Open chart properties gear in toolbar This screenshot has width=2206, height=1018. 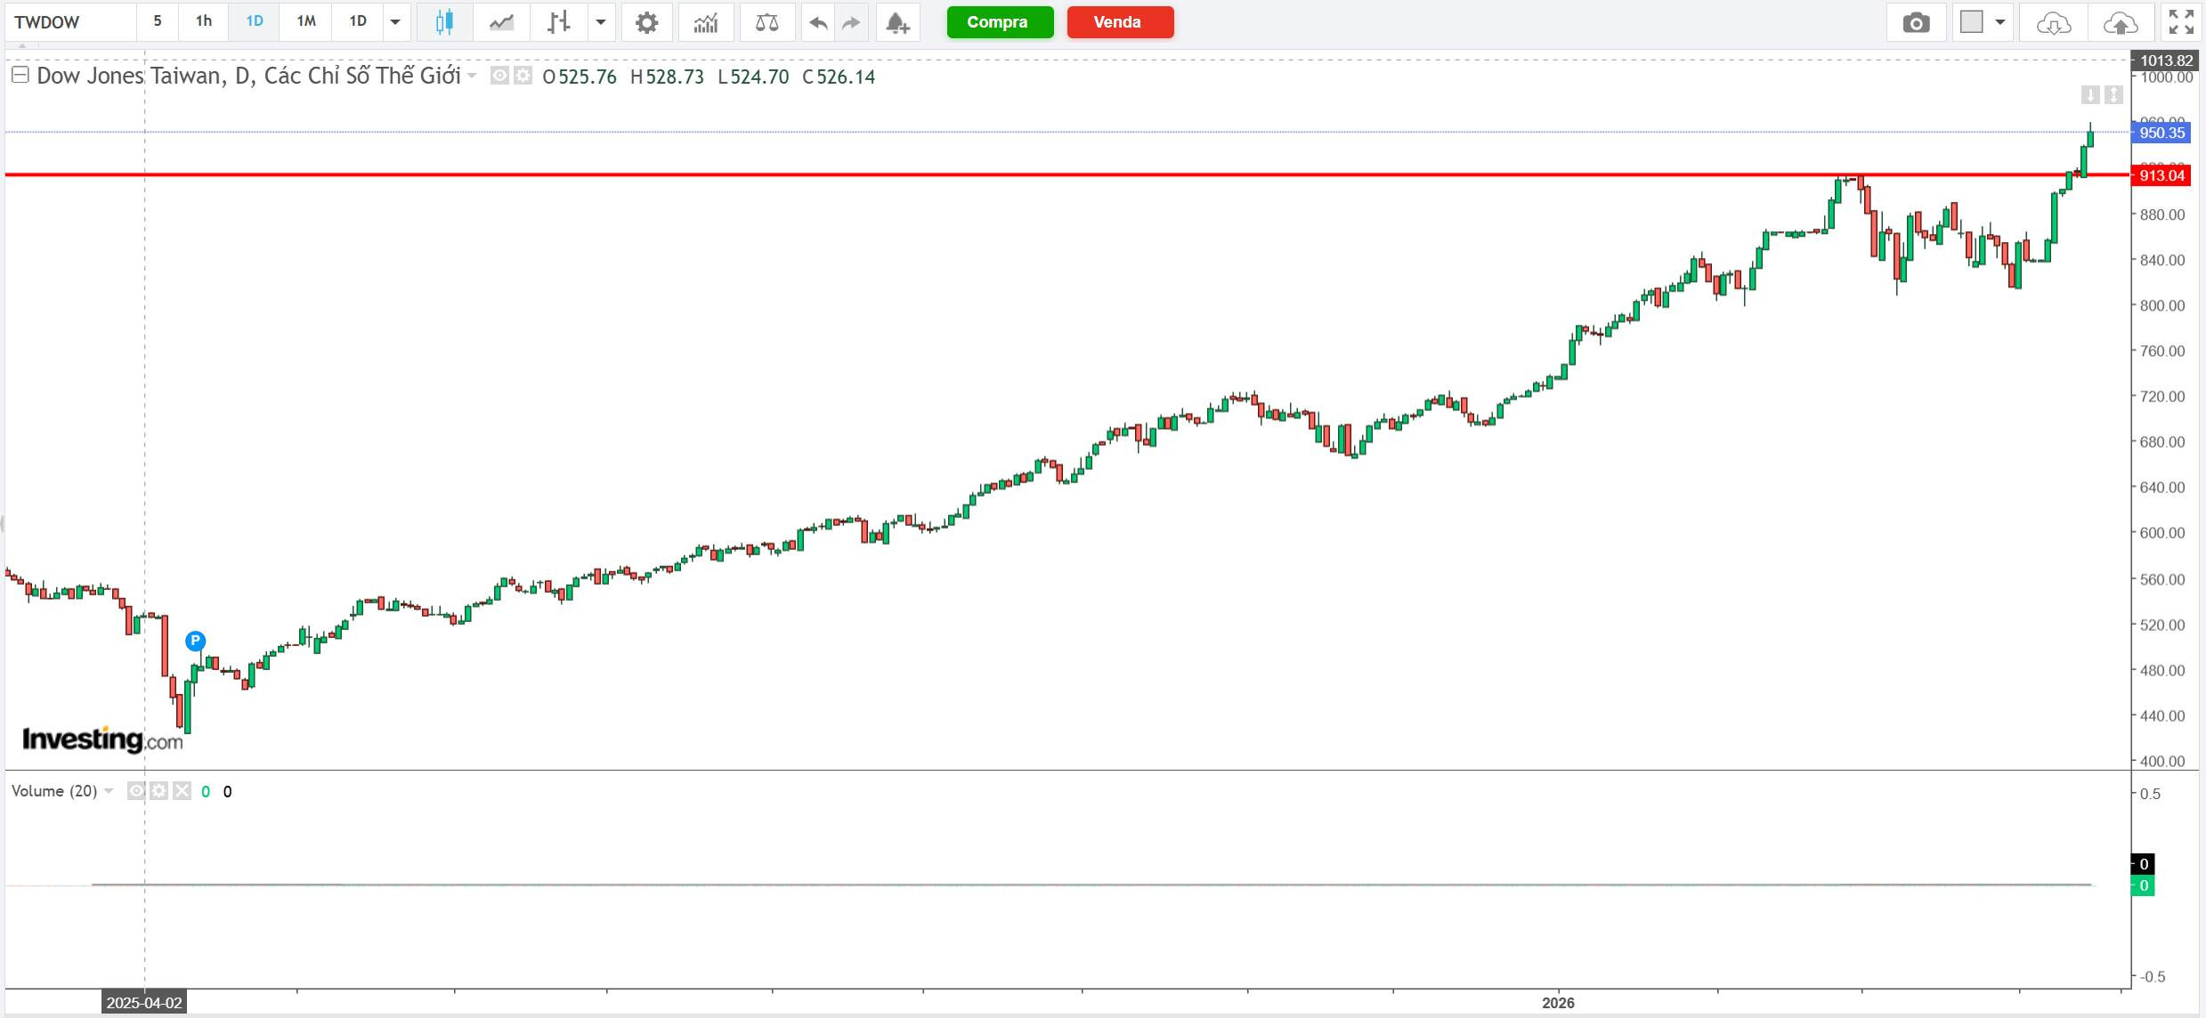tap(647, 22)
